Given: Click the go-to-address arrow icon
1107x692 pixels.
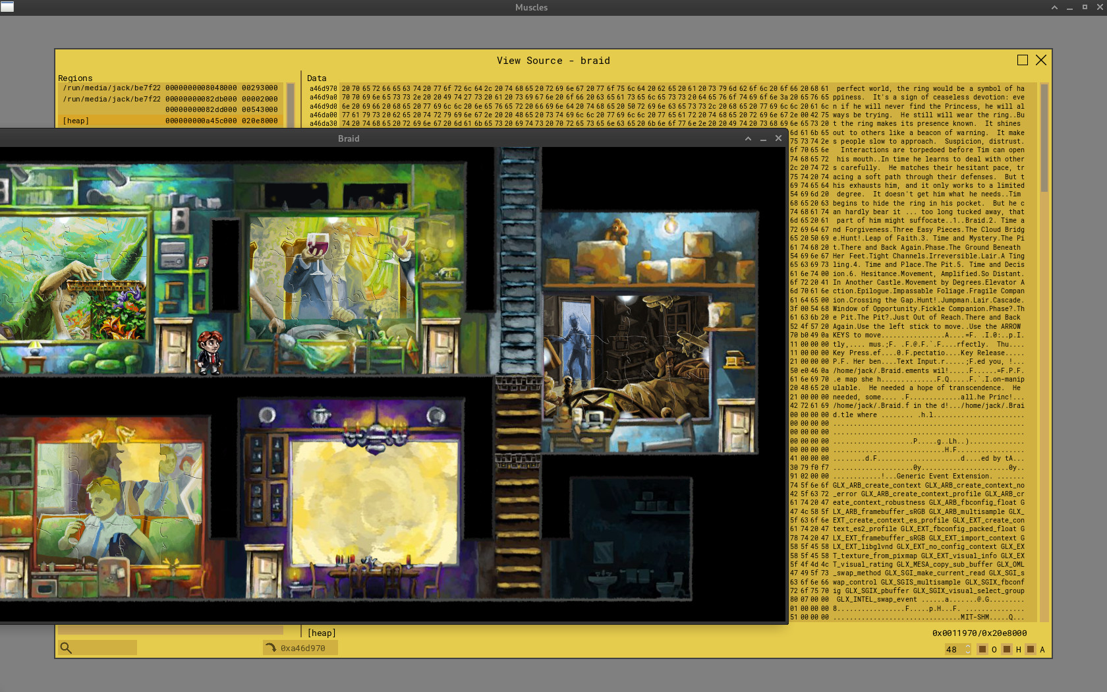Looking at the screenshot, I should [x=270, y=648].
